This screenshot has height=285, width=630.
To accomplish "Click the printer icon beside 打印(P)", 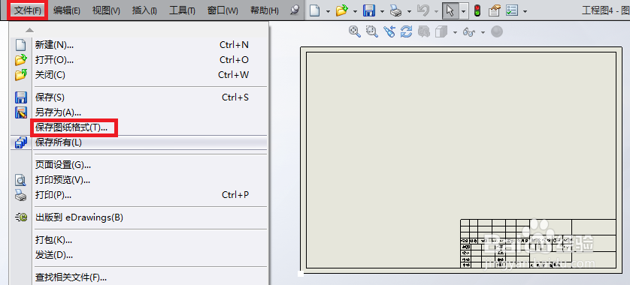I will 20,195.
